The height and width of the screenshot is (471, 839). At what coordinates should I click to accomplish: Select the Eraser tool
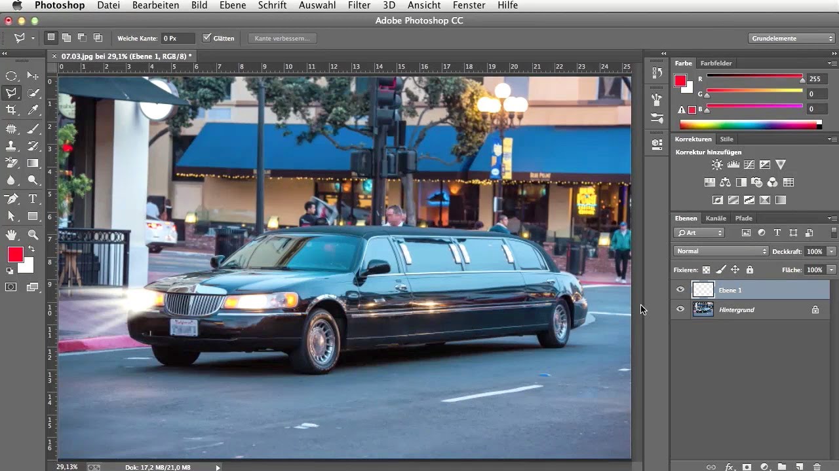point(11,163)
